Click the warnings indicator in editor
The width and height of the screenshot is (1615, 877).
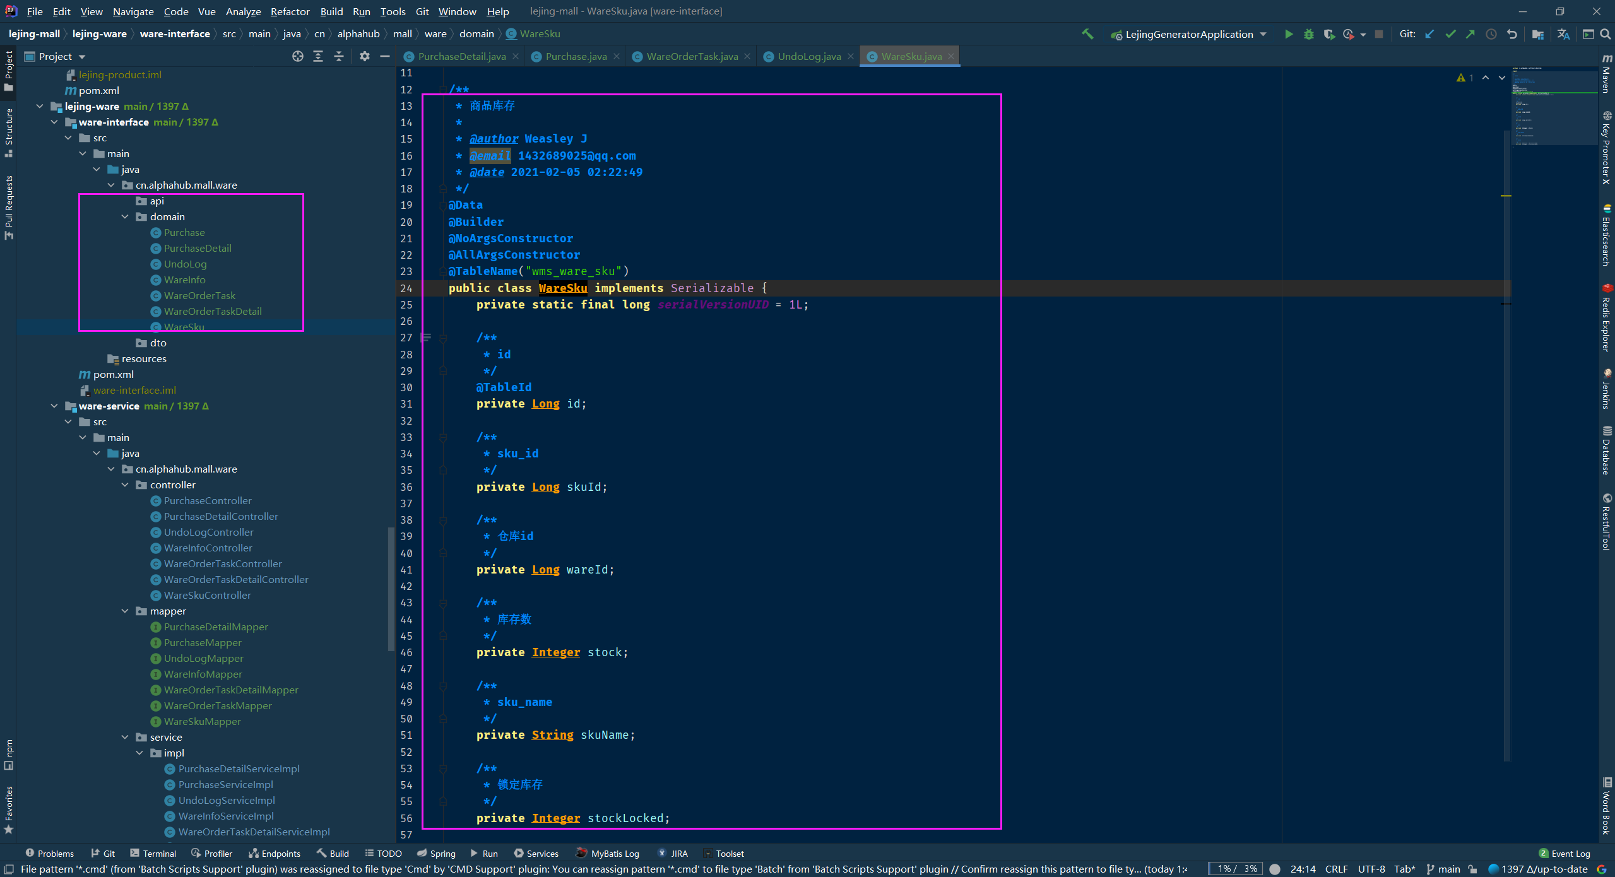pos(1465,78)
